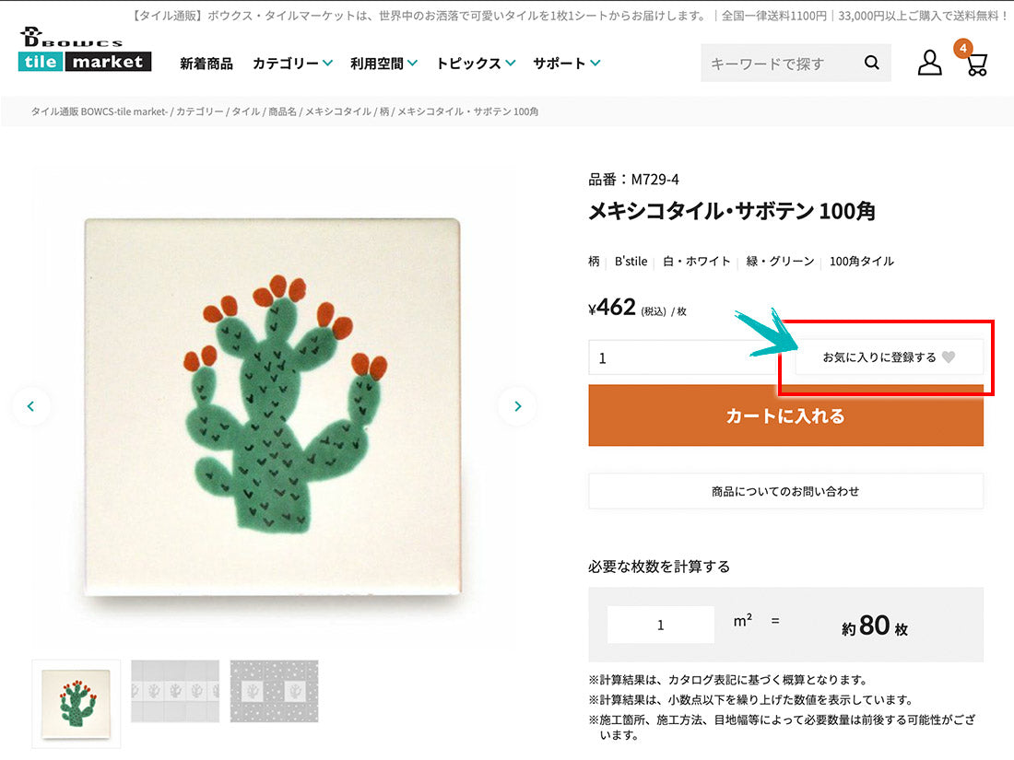Click the search magnifier icon

871,64
